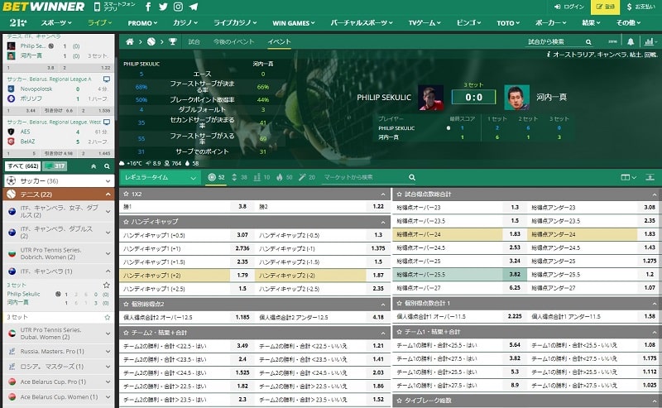Screen dimensions: 662x408
Task: Favorite the 個別得点数合計 1 market star
Action: click(x=399, y=303)
